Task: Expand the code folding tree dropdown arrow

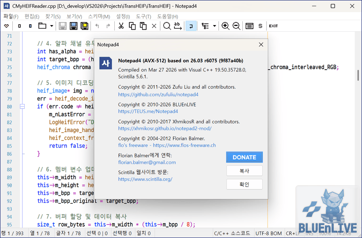Action: pyautogui.click(x=215, y=26)
